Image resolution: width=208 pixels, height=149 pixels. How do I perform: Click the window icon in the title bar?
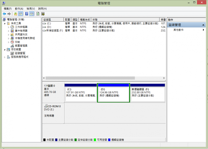coord(4,3)
